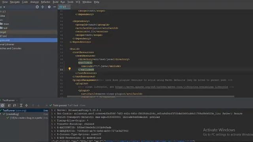Toggle show ignored tests icon

[x=2, y=105]
